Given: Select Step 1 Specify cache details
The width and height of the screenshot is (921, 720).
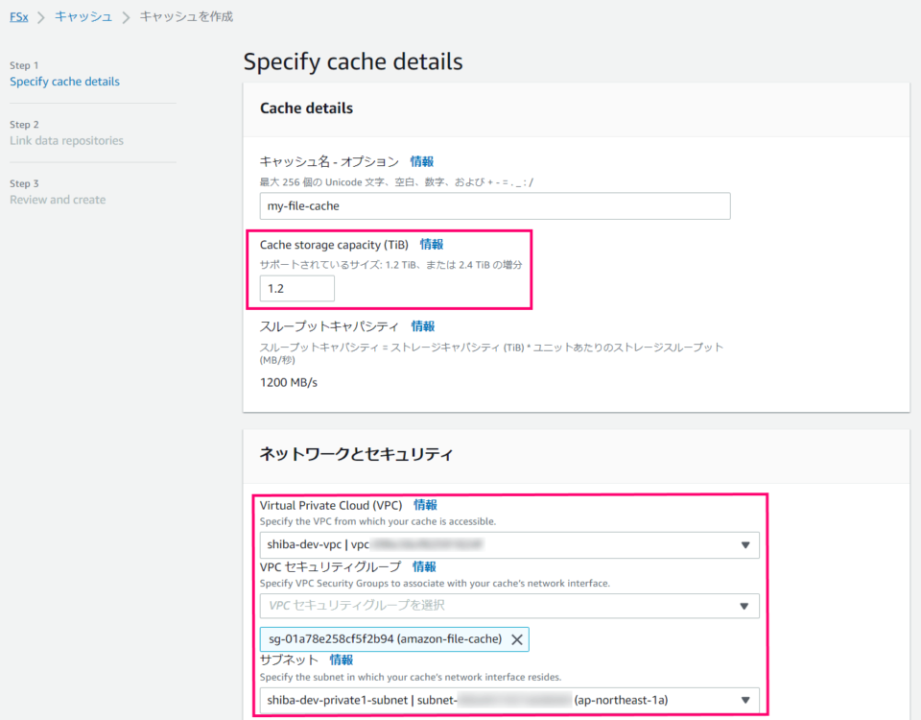Looking at the screenshot, I should point(64,81).
